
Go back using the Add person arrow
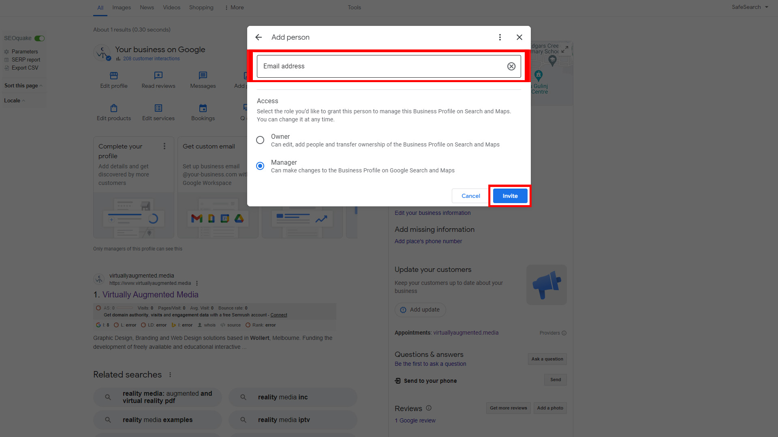259,37
